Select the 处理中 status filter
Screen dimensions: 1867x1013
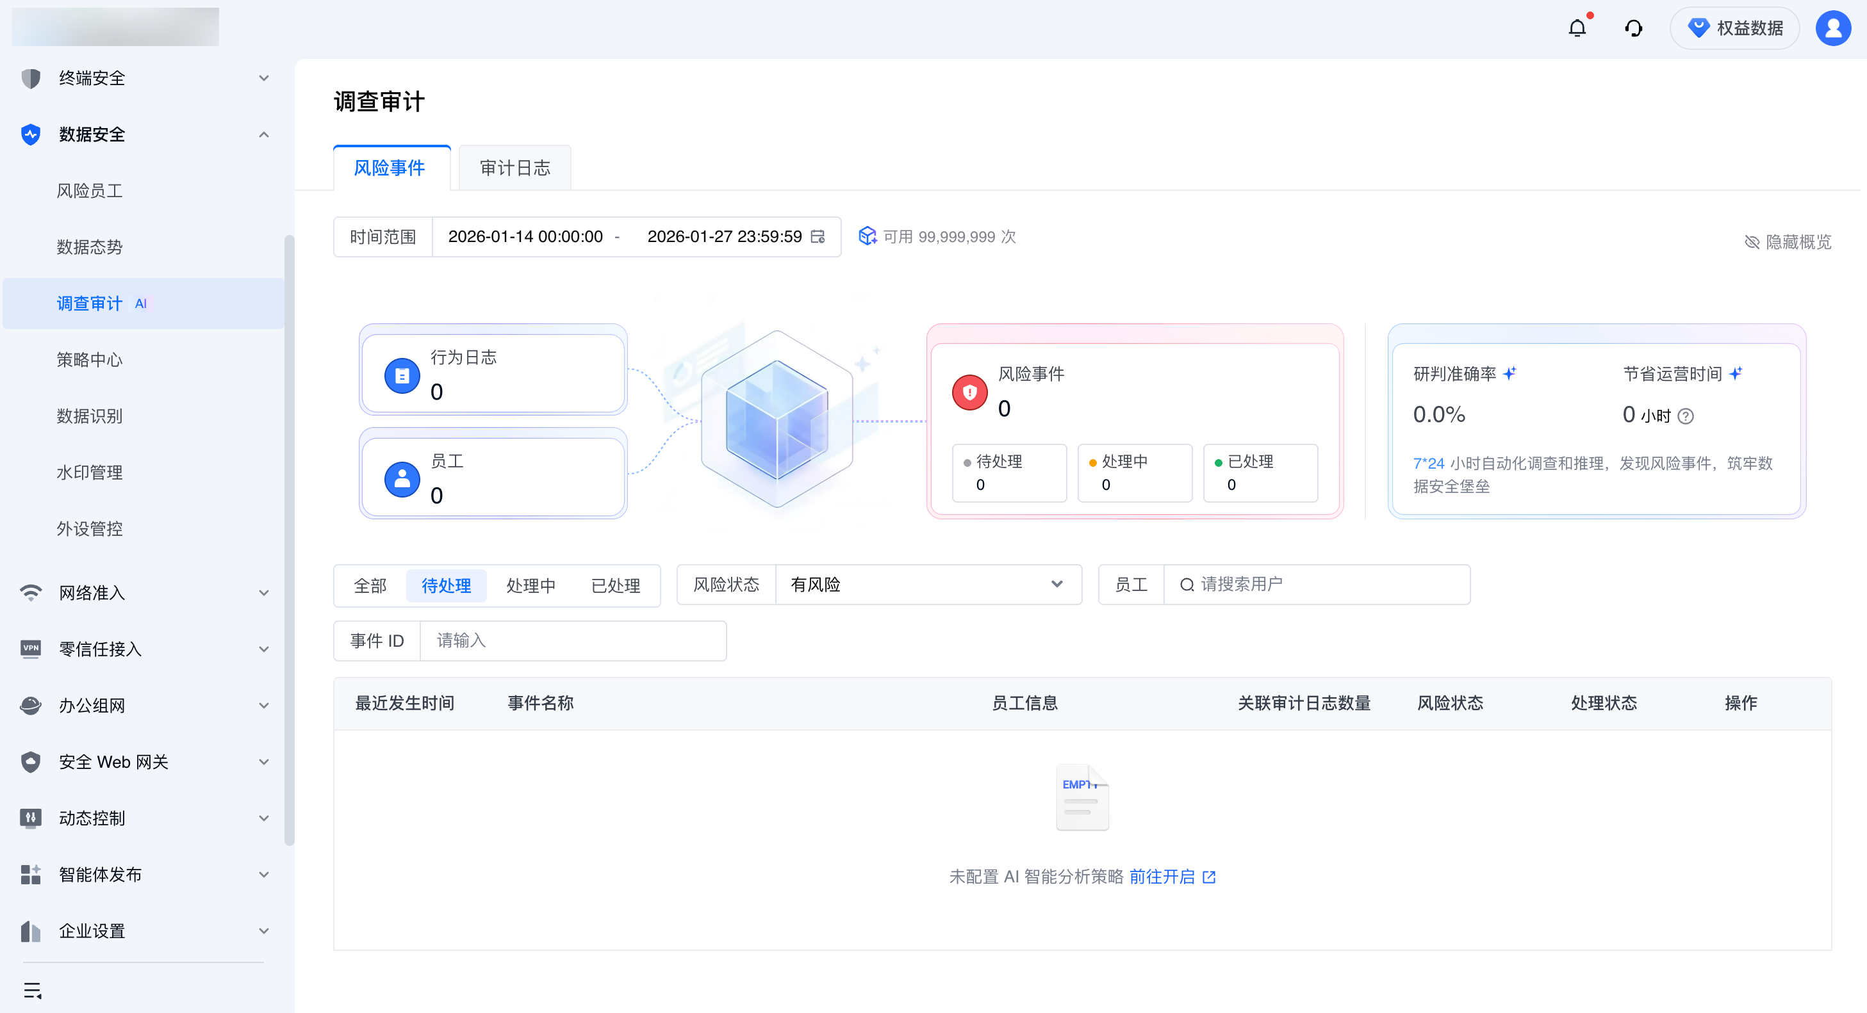pos(530,586)
